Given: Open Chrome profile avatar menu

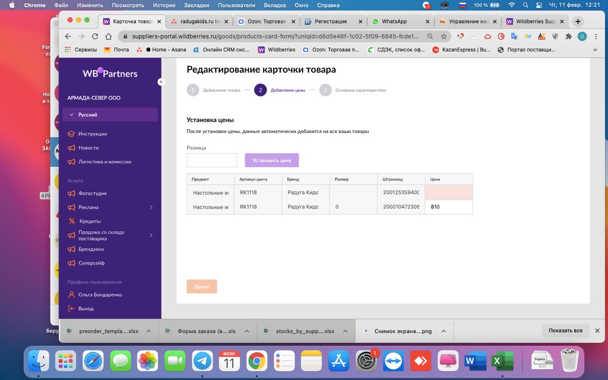Looking at the screenshot, I should click(582, 36).
